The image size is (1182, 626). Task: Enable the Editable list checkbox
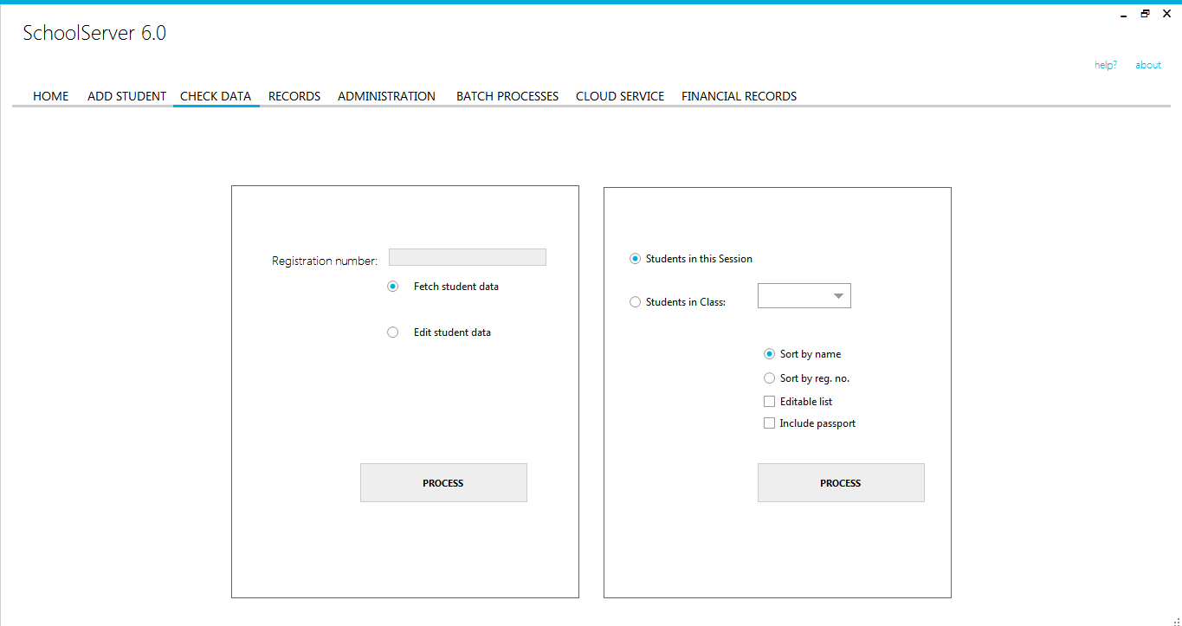click(769, 401)
